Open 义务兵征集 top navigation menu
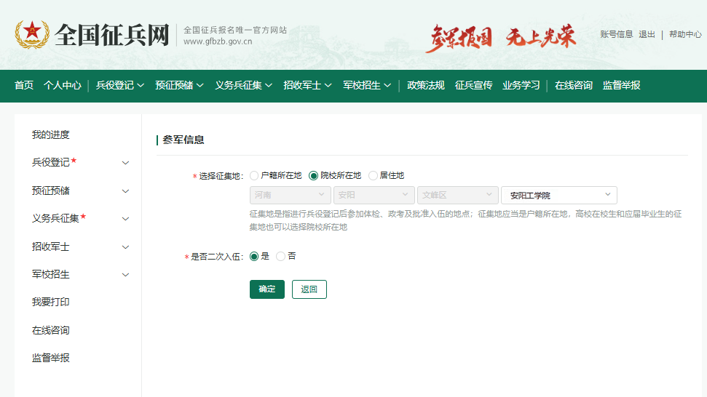This screenshot has width=707, height=397. point(243,85)
